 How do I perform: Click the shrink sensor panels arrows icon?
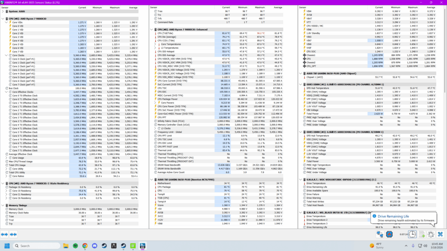[14, 234]
